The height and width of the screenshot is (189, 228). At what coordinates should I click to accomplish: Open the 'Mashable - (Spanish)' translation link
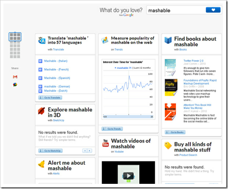pos(57,78)
